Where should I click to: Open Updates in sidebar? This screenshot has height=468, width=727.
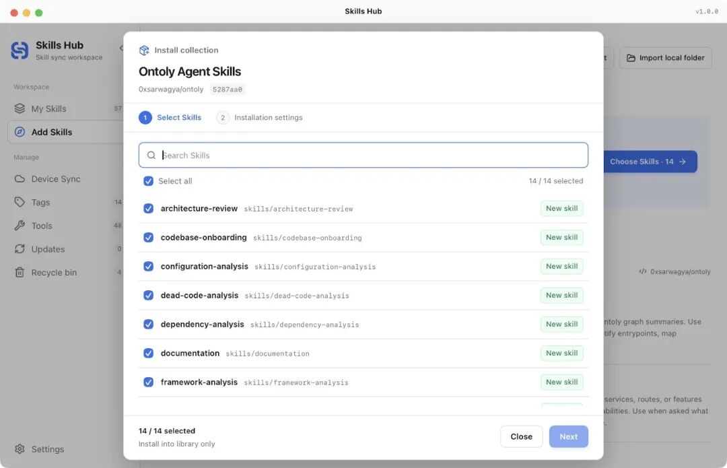[66, 249]
